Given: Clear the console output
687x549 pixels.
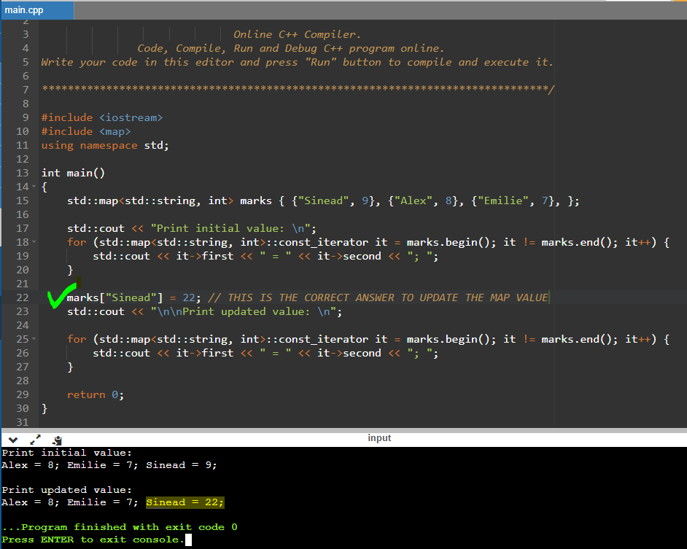Looking at the screenshot, I should tap(57, 440).
